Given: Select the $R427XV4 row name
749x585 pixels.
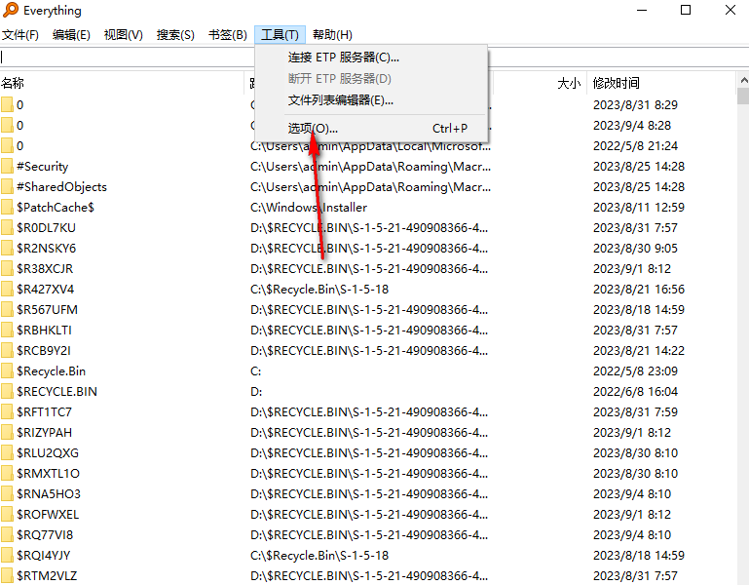Looking at the screenshot, I should (x=46, y=290).
